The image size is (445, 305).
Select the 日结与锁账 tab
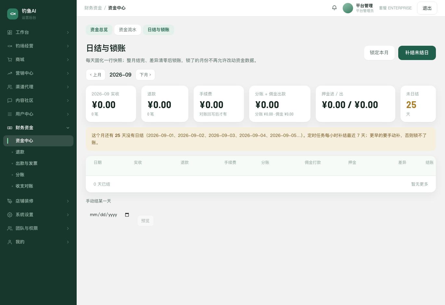[x=159, y=30]
